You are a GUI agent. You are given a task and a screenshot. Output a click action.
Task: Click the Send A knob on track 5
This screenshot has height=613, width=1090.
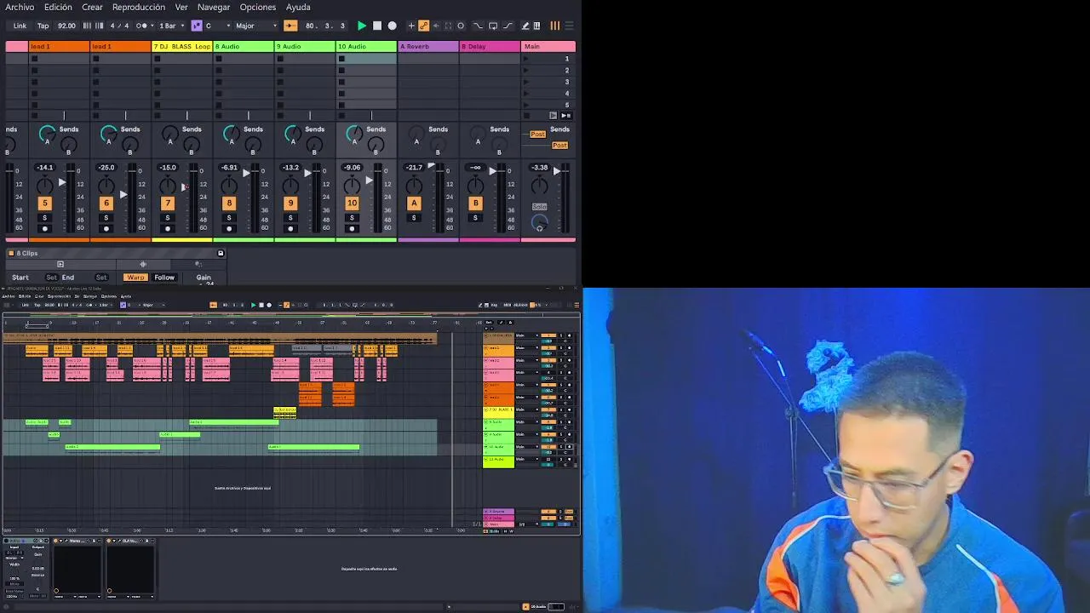coord(47,134)
